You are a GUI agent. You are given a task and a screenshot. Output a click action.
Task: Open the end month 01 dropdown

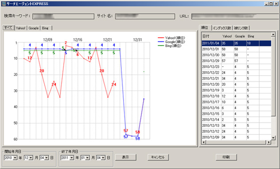pos(87,158)
